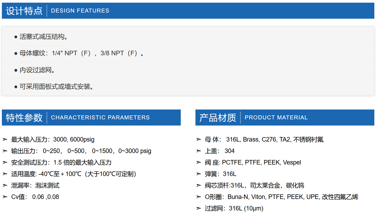Click the arrow bullet before O形圈 line
The image size is (381, 219).
198,197
